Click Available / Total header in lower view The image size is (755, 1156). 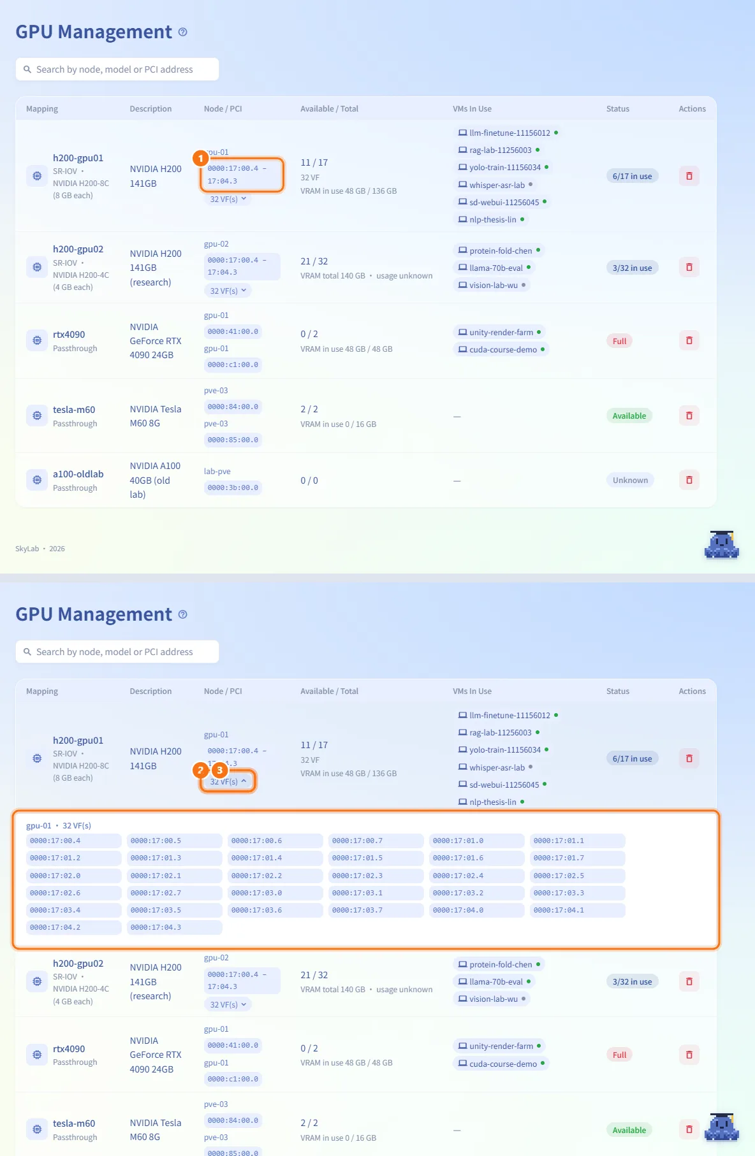coord(329,691)
